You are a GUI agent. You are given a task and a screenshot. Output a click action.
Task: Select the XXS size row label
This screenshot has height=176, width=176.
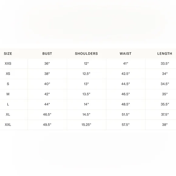pyautogui.click(x=8, y=63)
